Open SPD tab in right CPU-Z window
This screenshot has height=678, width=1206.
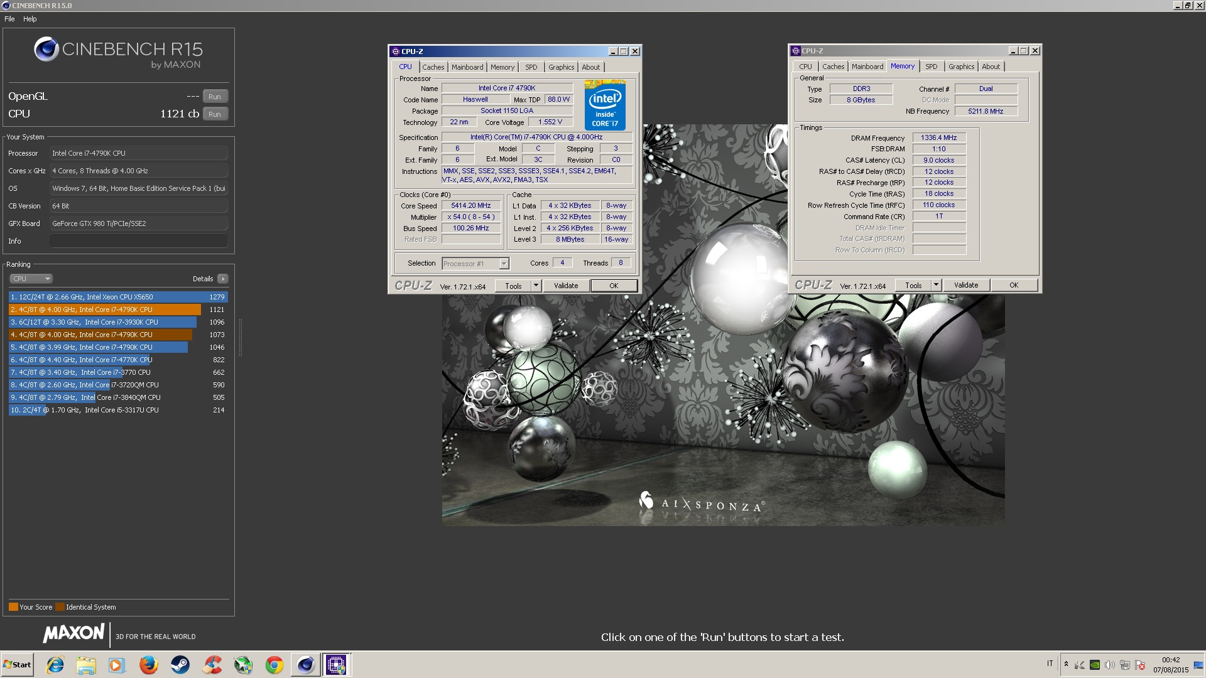932,67
